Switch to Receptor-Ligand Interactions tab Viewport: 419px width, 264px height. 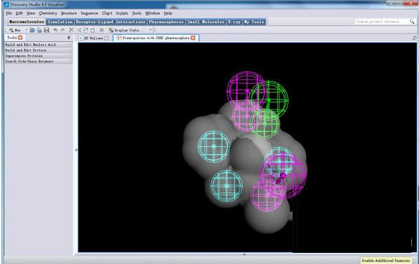110,22
